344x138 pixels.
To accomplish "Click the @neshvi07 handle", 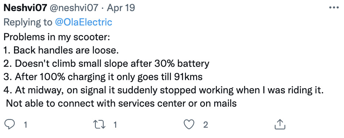I will click(74, 8).
